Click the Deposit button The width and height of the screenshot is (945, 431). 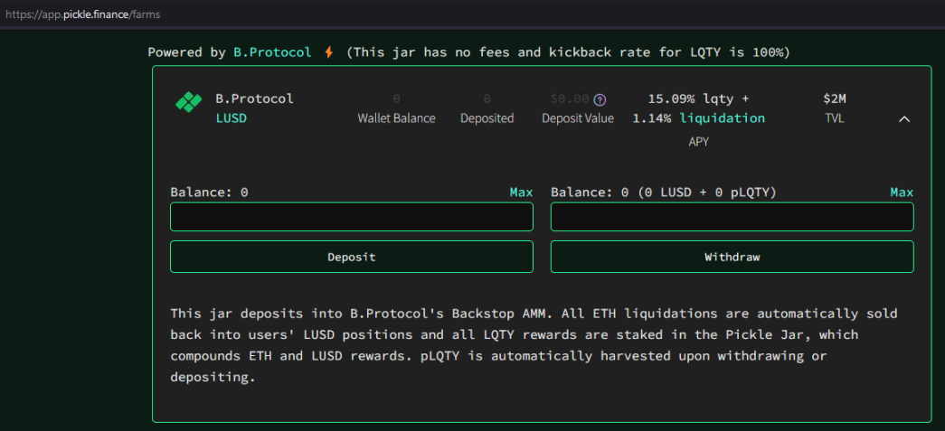point(352,257)
